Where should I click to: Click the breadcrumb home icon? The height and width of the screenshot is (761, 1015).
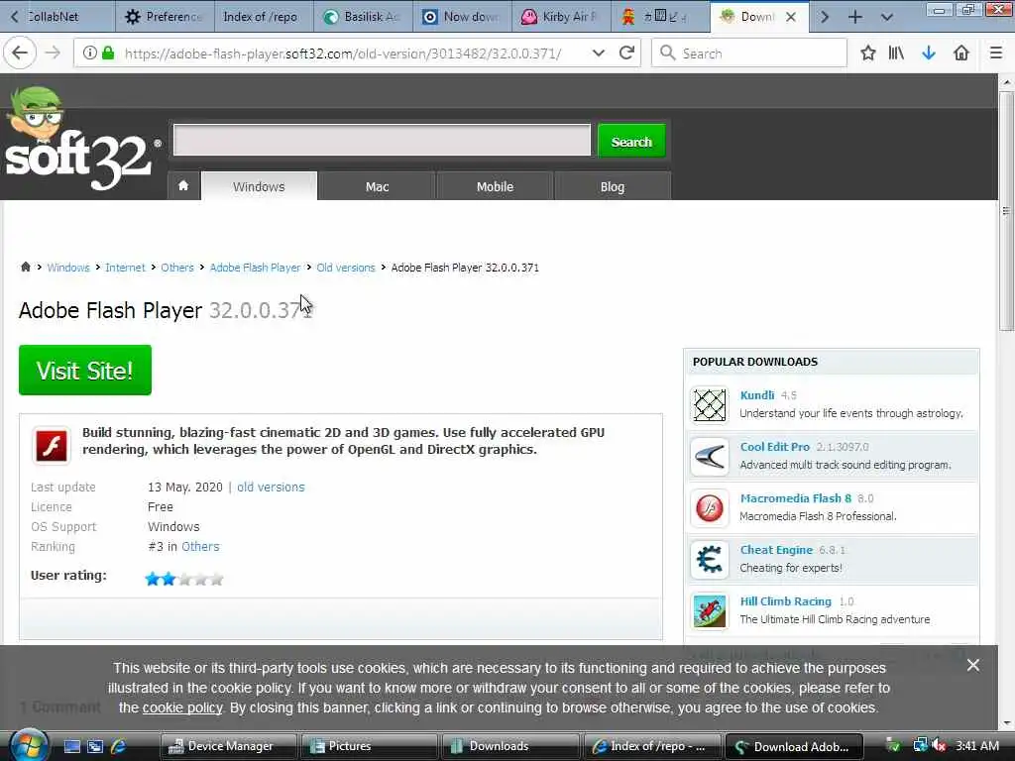(25, 268)
